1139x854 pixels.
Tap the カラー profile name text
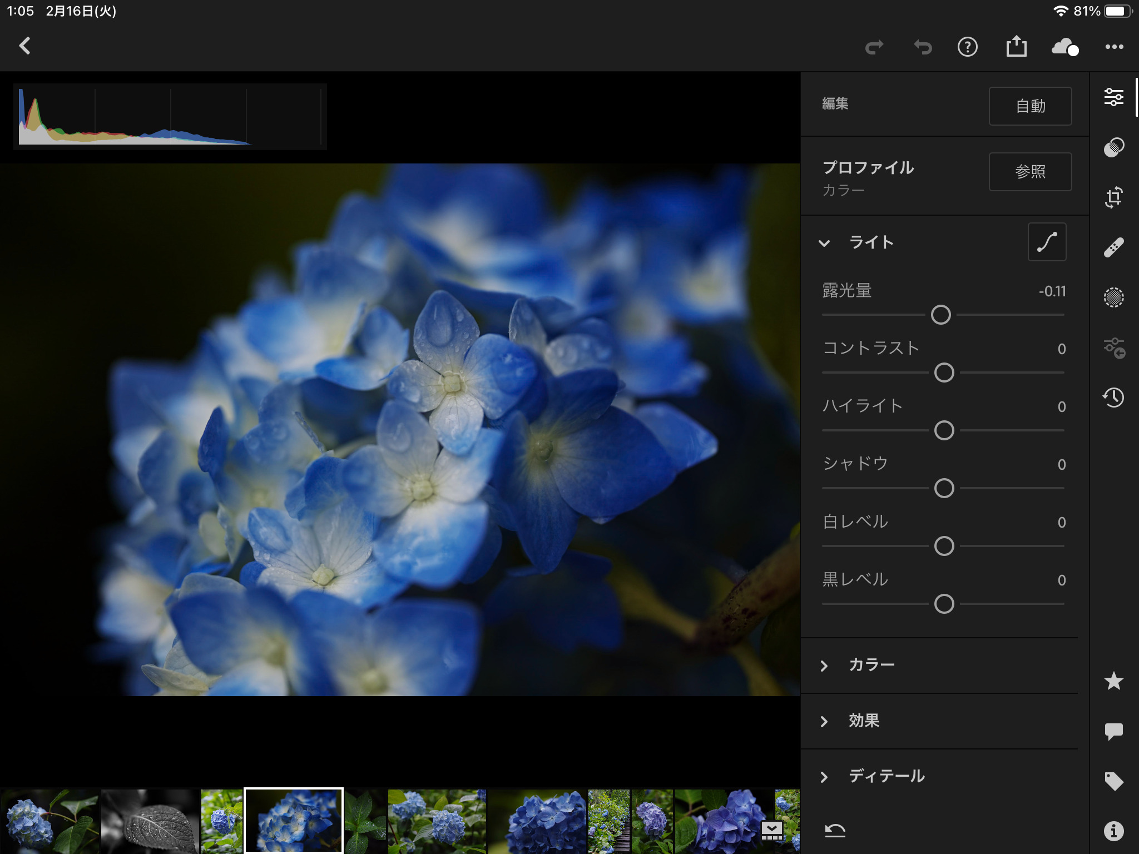pyautogui.click(x=843, y=190)
